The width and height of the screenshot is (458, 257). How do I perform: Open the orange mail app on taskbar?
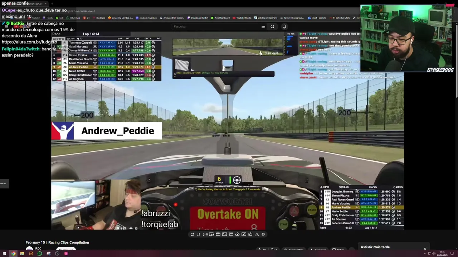pos(31,253)
